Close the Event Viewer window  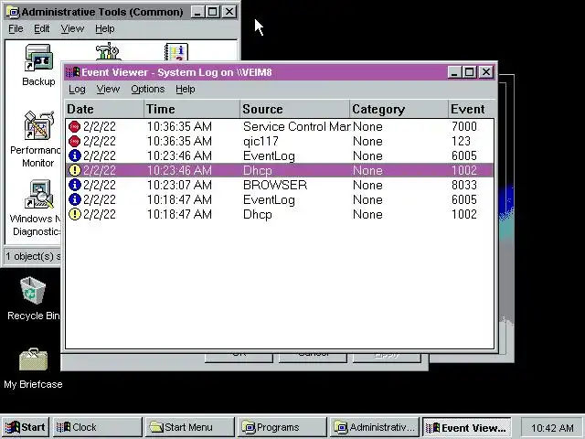tap(486, 72)
